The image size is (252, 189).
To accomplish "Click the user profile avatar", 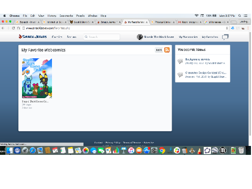I will [x=140, y=37].
